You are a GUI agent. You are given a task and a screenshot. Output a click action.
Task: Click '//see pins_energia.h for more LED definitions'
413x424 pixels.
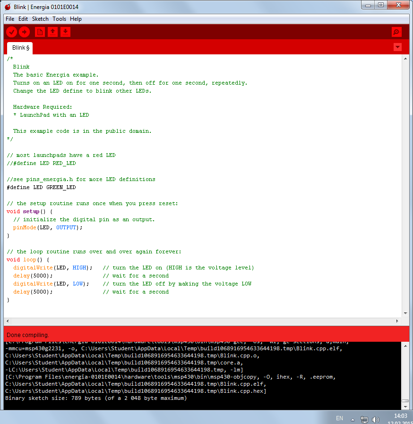click(81, 179)
